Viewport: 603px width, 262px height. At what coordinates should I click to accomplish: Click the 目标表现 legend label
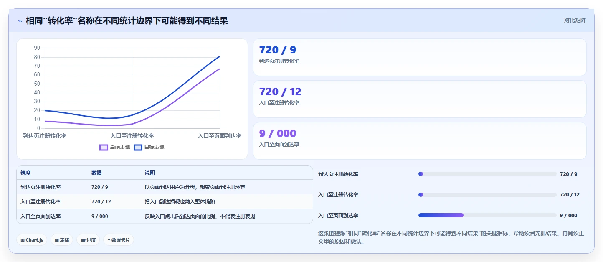154,147
